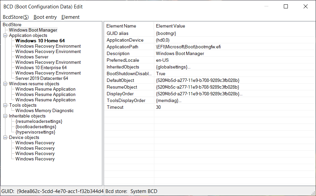Select Windows Memory Diagnostic tool entry
Screen dimensions: 316x196
(x=45, y=110)
